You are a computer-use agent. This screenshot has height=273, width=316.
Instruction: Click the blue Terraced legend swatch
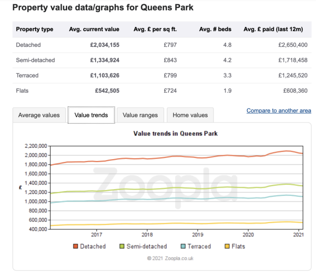pos(183,246)
